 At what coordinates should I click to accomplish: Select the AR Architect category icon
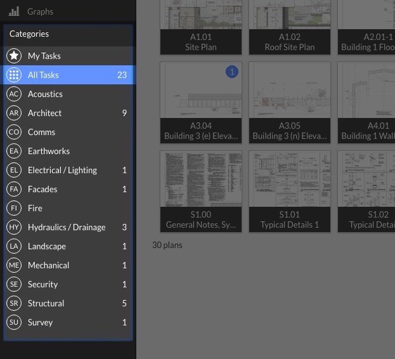pyautogui.click(x=14, y=113)
